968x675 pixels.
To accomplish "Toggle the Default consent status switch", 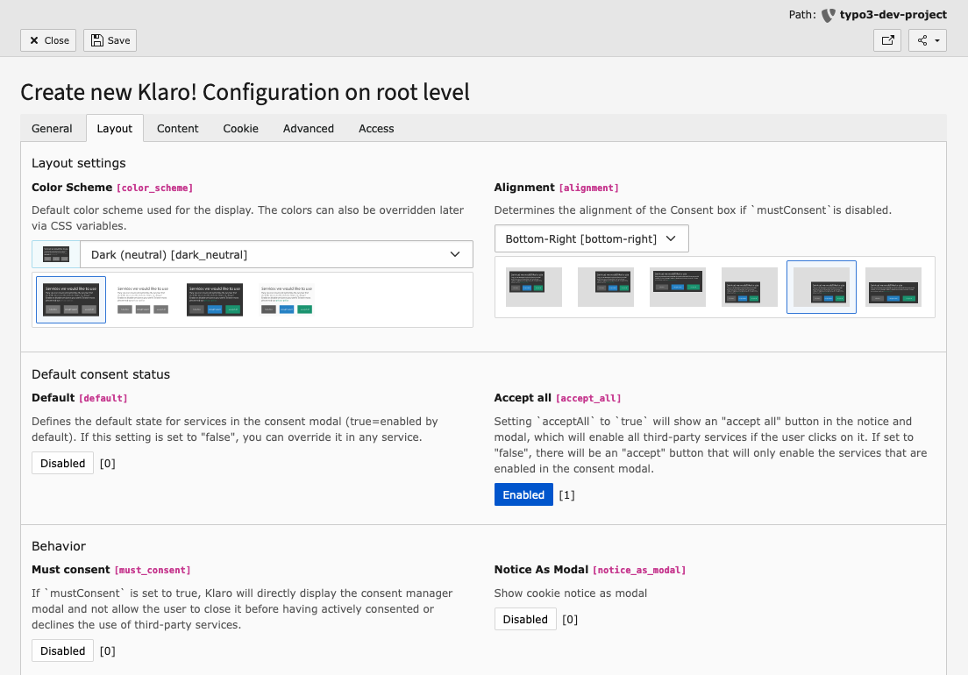I will click(63, 464).
